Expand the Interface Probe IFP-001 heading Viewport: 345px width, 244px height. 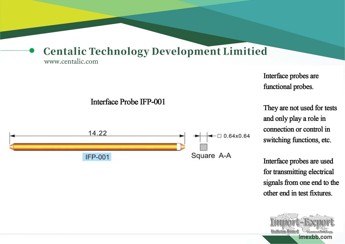[128, 102]
